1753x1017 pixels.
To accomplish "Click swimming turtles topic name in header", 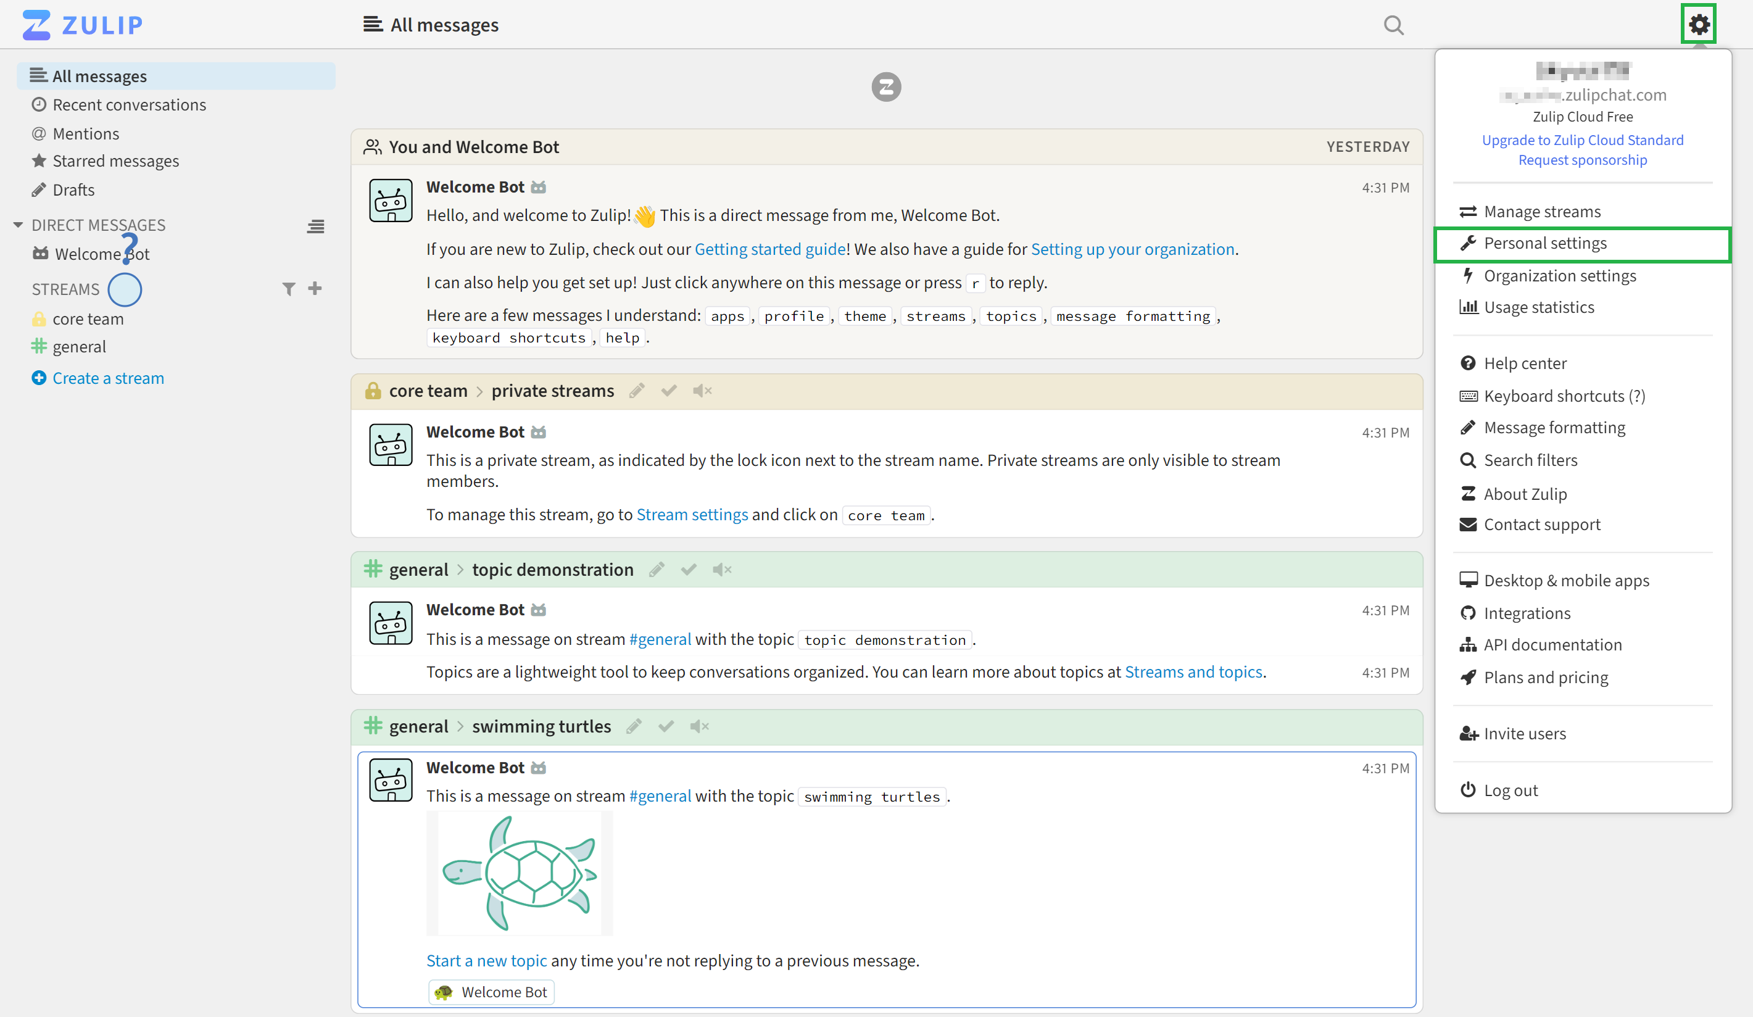I will tap(541, 726).
